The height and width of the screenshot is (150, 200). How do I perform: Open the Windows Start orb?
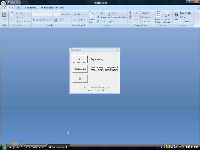[x=4, y=147]
